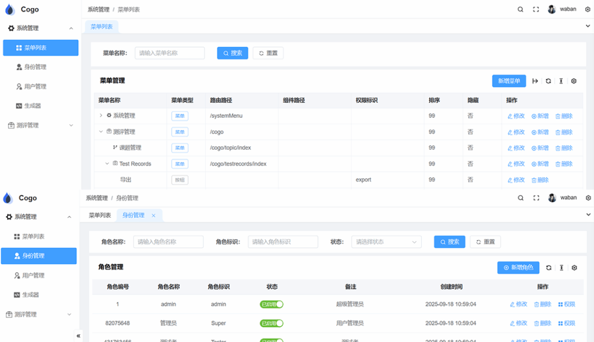Toggle the 已启用 switch for Tester role
The image size is (594, 342).
click(x=271, y=340)
